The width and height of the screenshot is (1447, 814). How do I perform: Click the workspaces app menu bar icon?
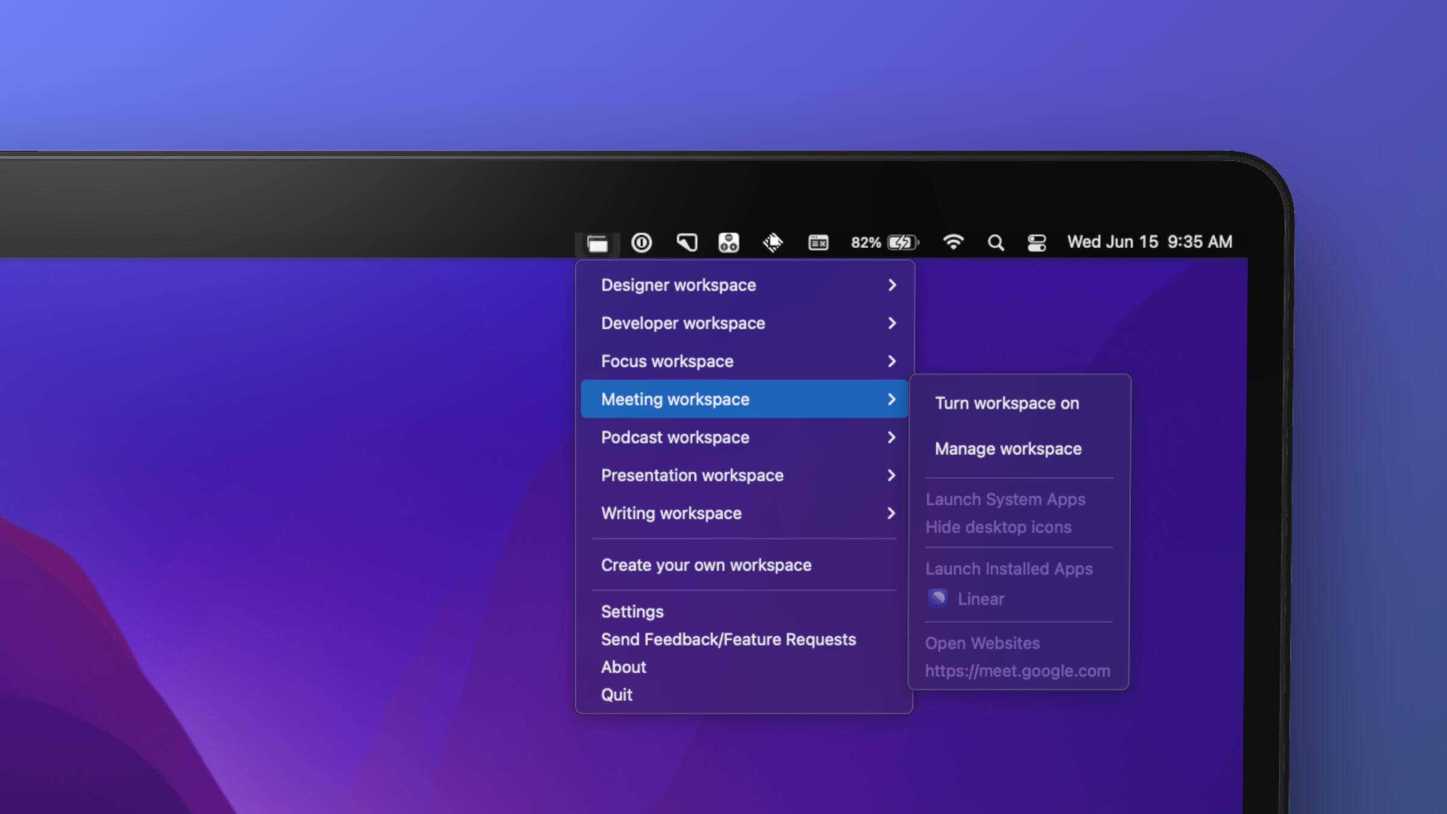[597, 244]
